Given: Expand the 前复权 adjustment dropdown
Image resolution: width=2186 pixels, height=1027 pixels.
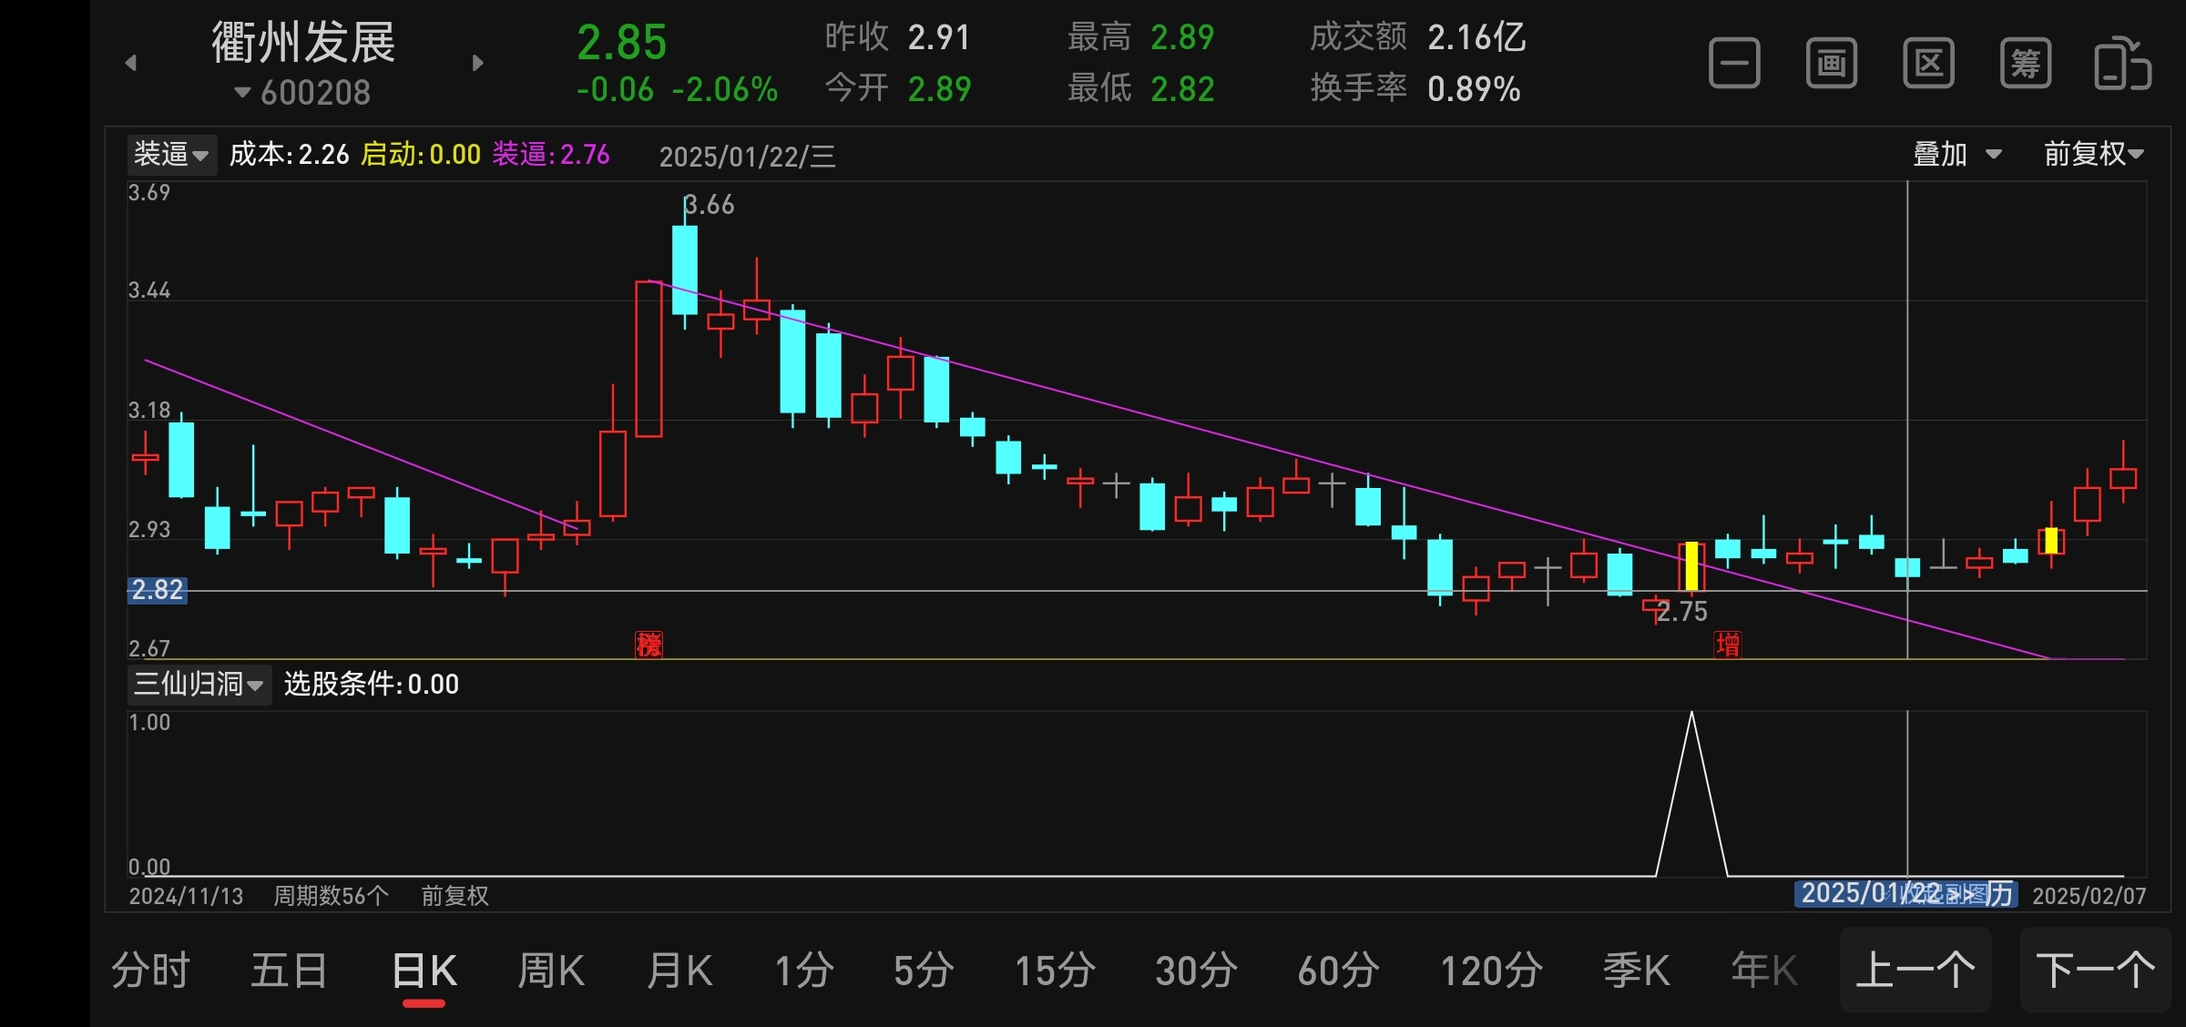Looking at the screenshot, I should 2093,154.
